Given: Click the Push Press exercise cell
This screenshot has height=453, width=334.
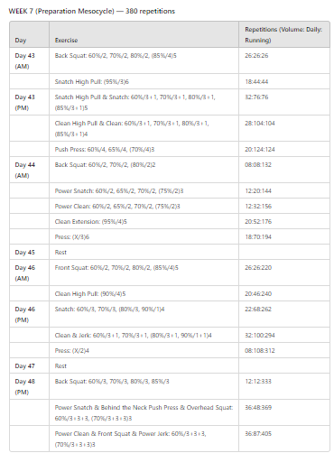Looking at the screenshot, I should [144, 149].
